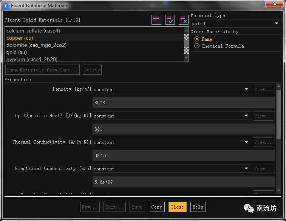Select calcium-sulfate (caso4) in materials list

[x=94, y=31]
